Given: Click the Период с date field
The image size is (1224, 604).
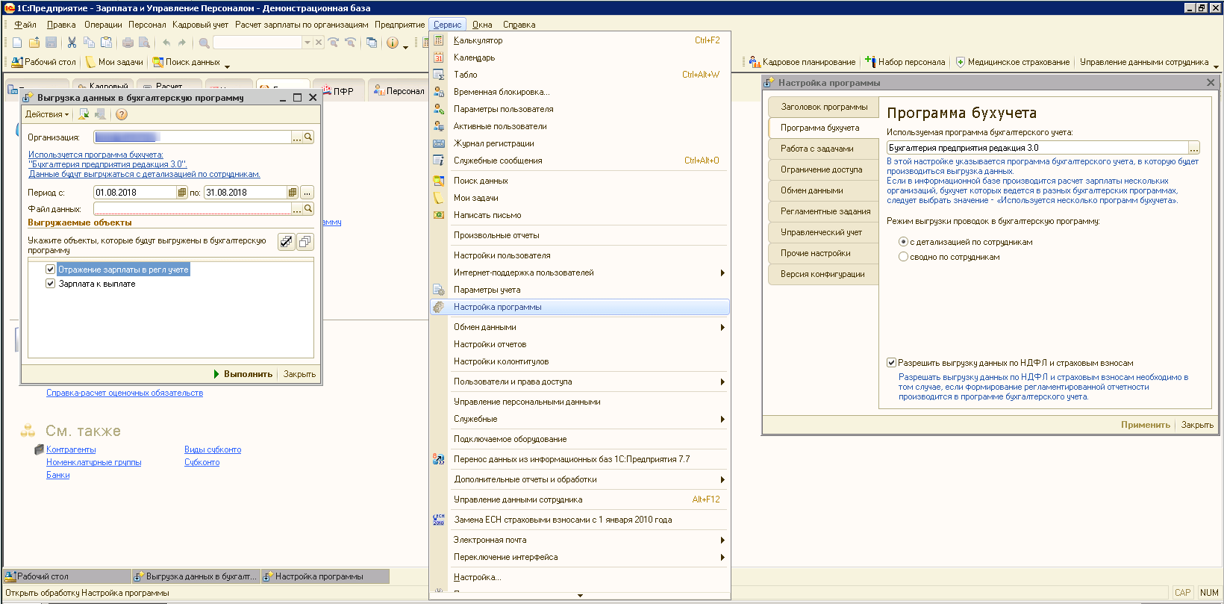Looking at the screenshot, I should click(x=135, y=192).
